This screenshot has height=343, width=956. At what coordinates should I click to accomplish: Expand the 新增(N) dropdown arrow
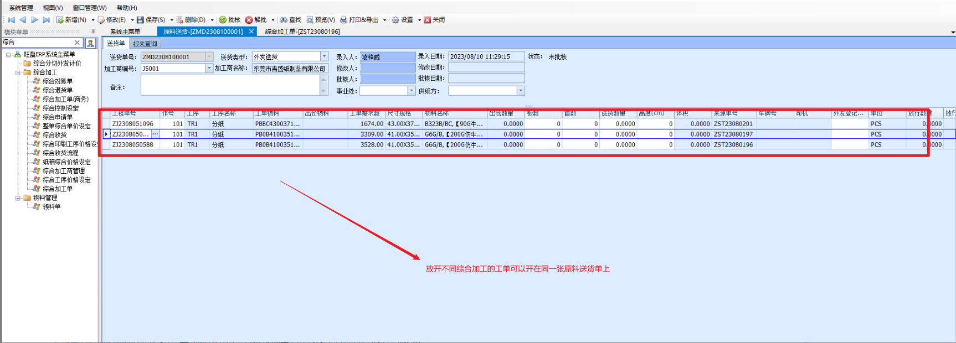coord(93,20)
